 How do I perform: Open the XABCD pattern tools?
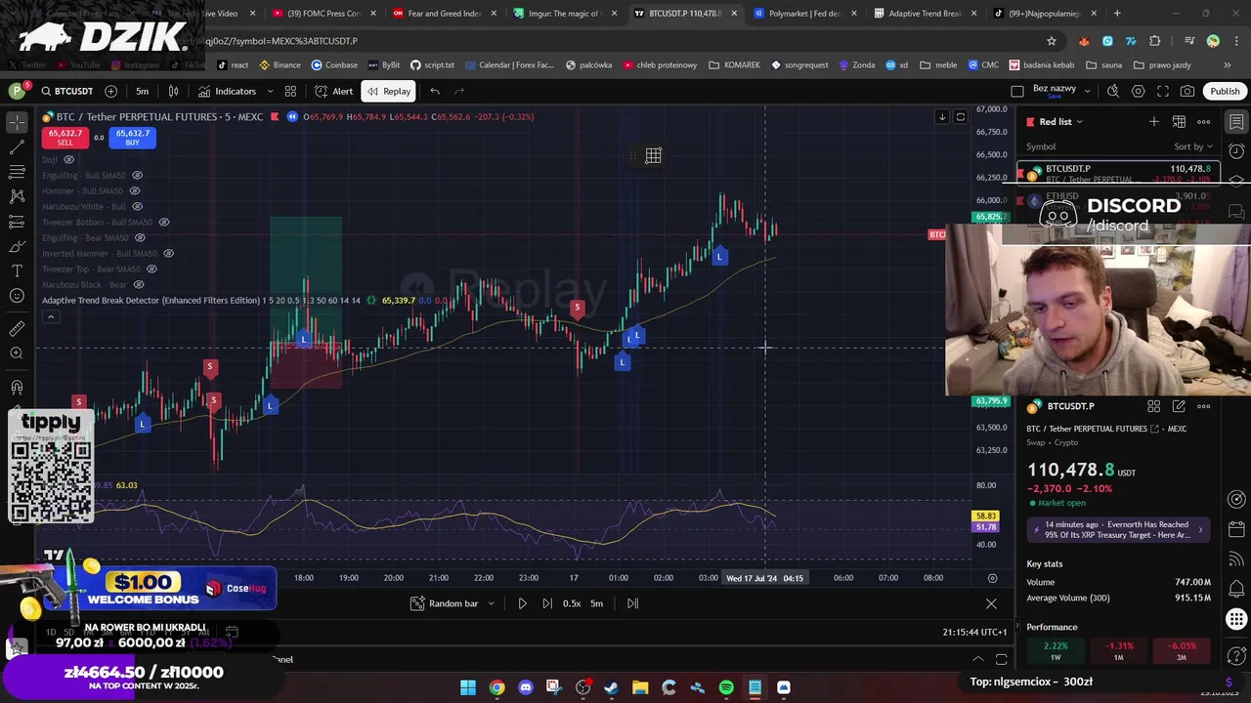pos(17,196)
